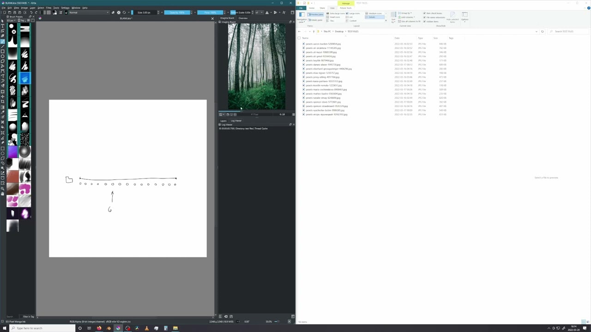Go up one folder with Up arrow
Image resolution: width=591 pixels, height=332 pixels.
point(314,31)
